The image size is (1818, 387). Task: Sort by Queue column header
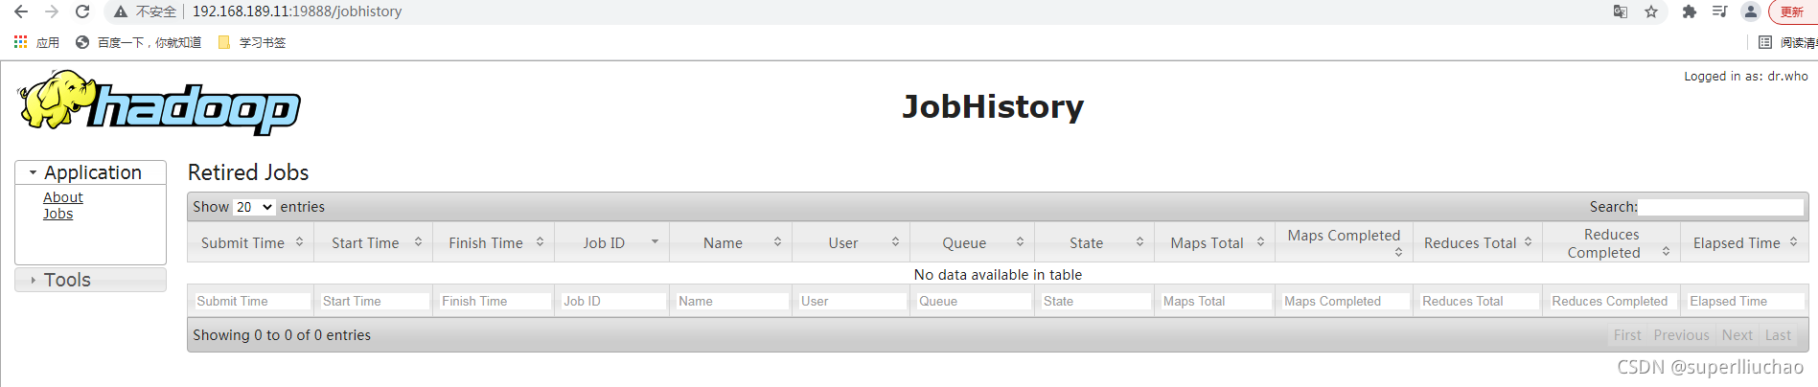point(972,243)
